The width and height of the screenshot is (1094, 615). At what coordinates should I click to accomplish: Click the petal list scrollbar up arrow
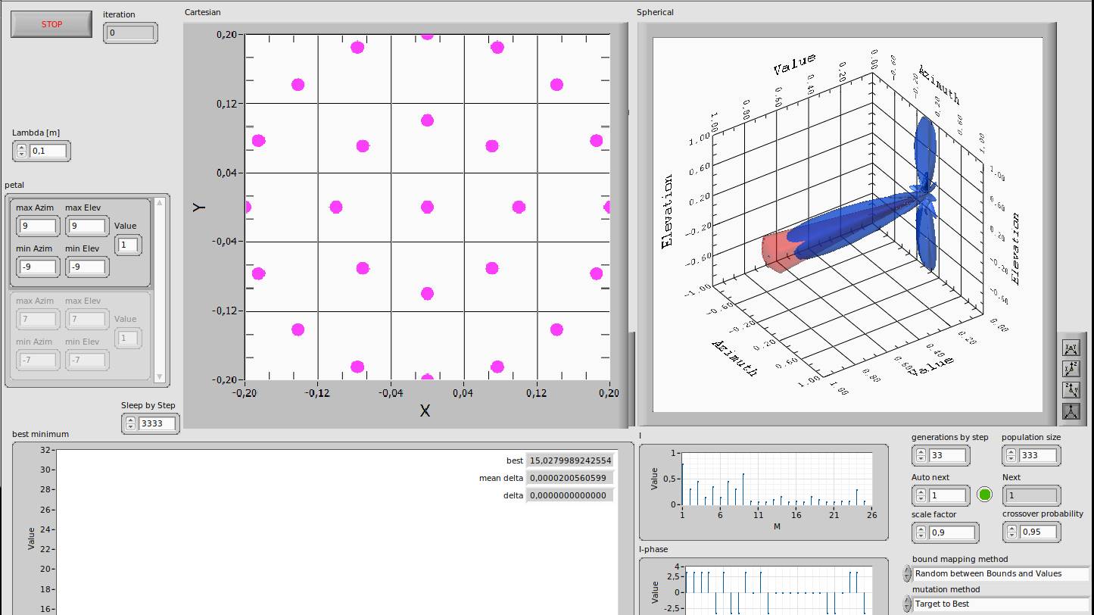(x=159, y=202)
